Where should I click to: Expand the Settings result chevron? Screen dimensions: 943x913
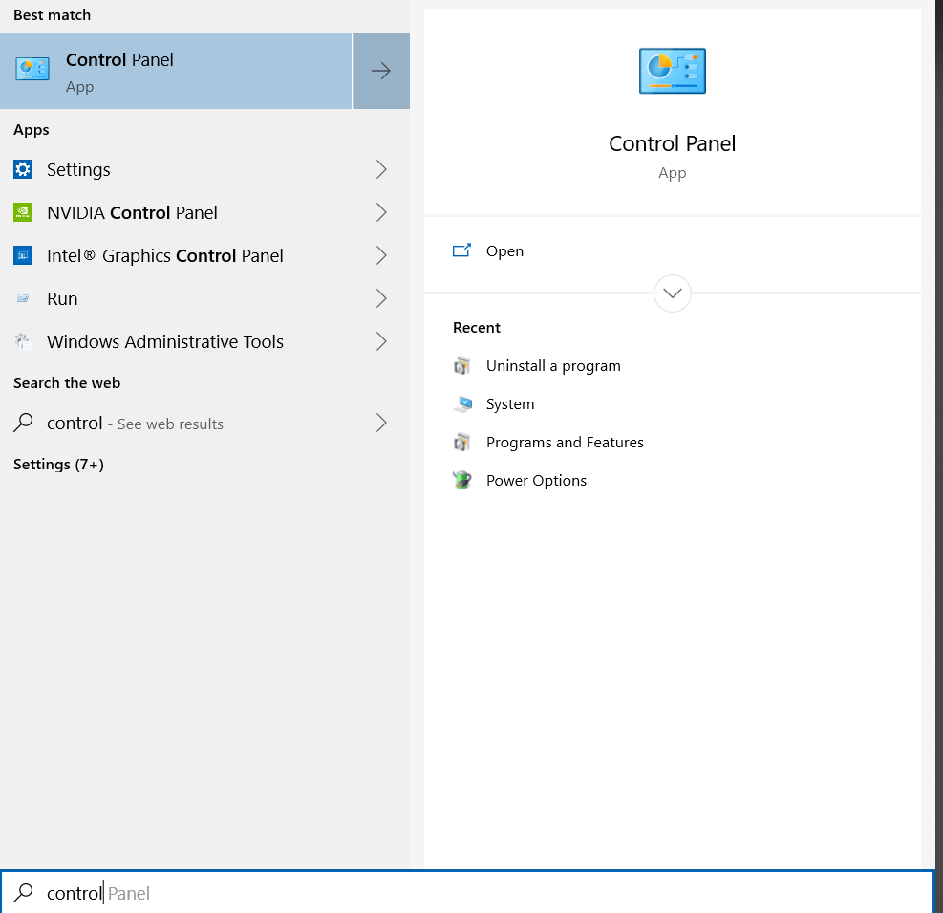click(381, 169)
